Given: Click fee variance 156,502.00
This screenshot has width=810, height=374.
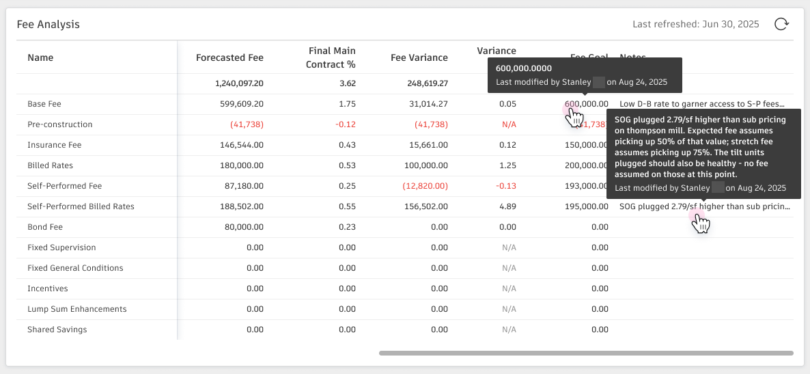Looking at the screenshot, I should click(x=428, y=206).
